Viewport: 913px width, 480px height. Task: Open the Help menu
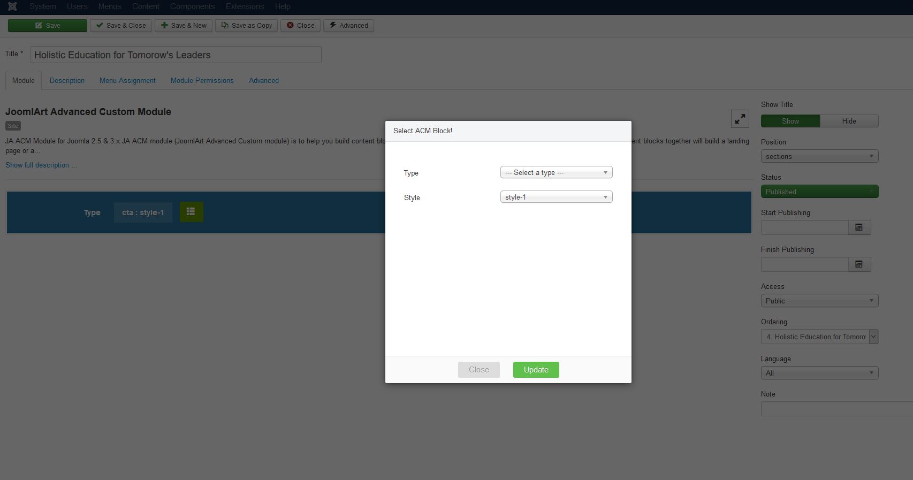coord(283,6)
